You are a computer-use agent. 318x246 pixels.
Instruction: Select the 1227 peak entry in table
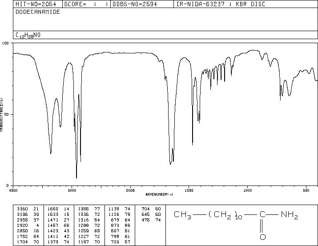pos(89,237)
